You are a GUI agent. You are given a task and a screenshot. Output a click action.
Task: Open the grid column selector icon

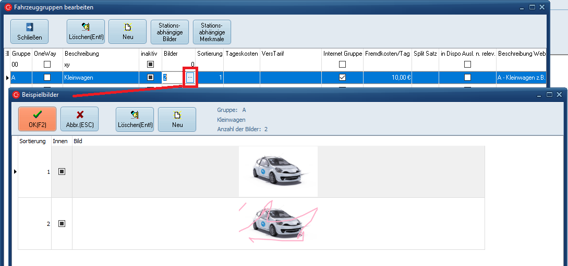point(7,54)
